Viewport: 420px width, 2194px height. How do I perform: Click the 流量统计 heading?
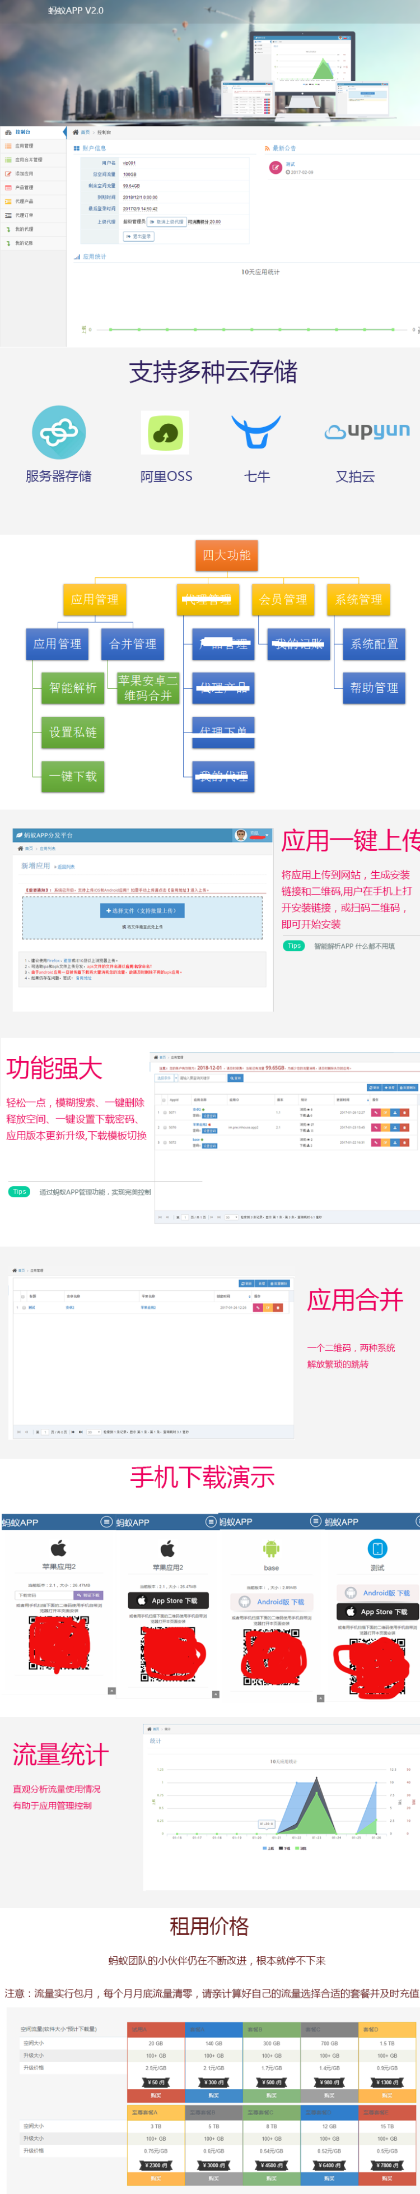tap(60, 1753)
